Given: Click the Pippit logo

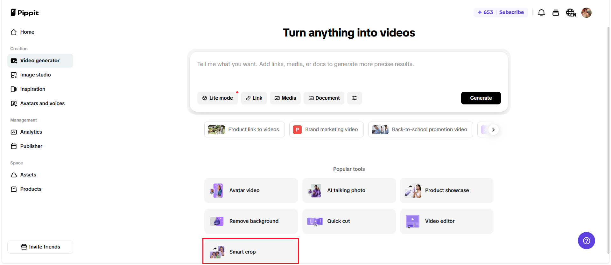Looking at the screenshot, I should tap(25, 13).
